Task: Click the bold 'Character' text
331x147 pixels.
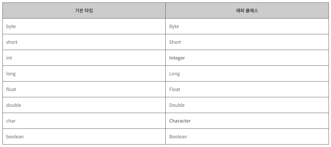Action: click(180, 121)
